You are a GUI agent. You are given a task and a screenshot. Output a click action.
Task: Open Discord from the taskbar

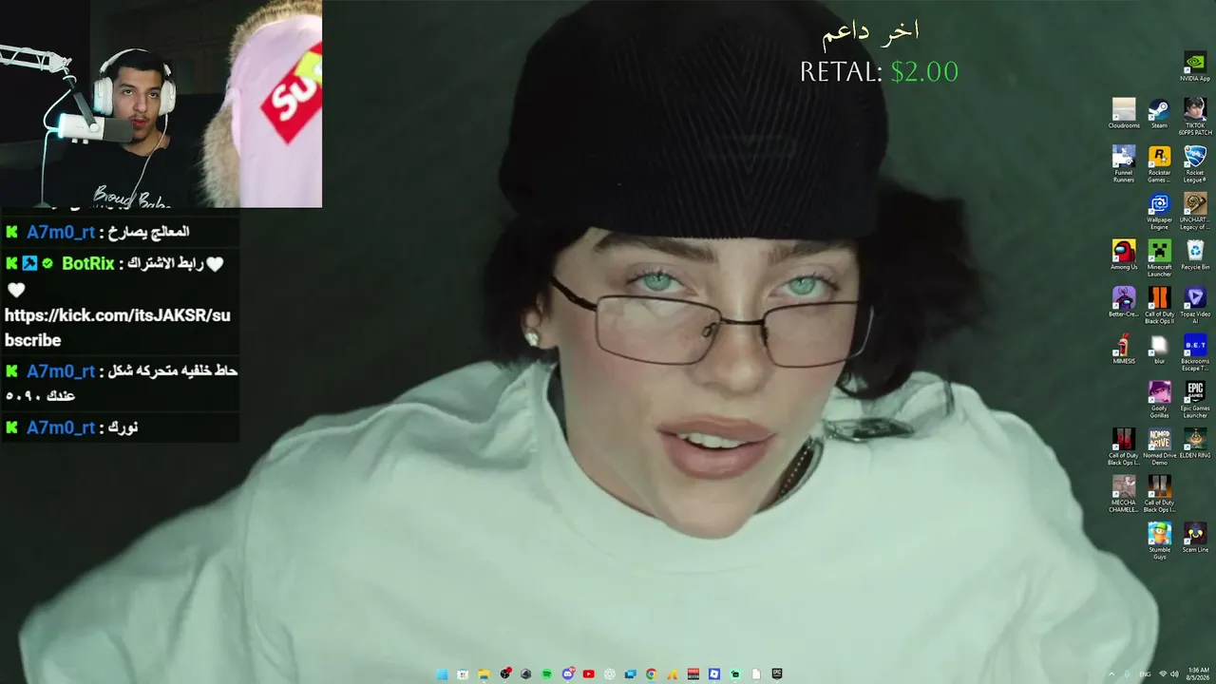(567, 674)
